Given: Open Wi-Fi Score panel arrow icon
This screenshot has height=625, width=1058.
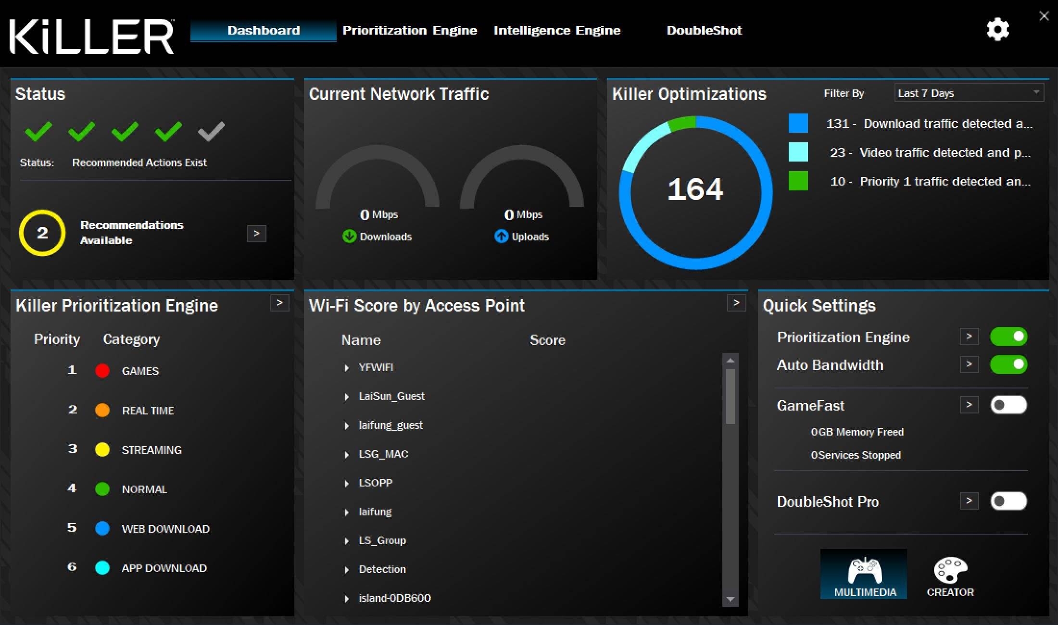Looking at the screenshot, I should [x=736, y=303].
